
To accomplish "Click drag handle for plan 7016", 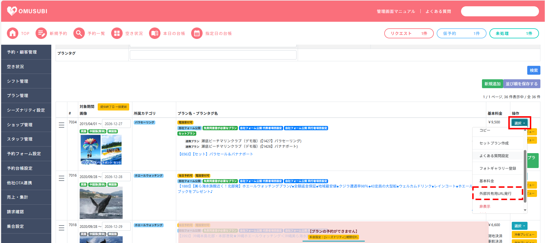I will pos(61,178).
